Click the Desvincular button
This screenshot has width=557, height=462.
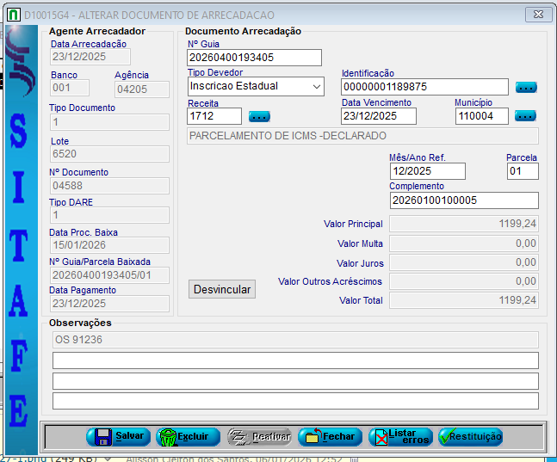pyautogui.click(x=223, y=290)
